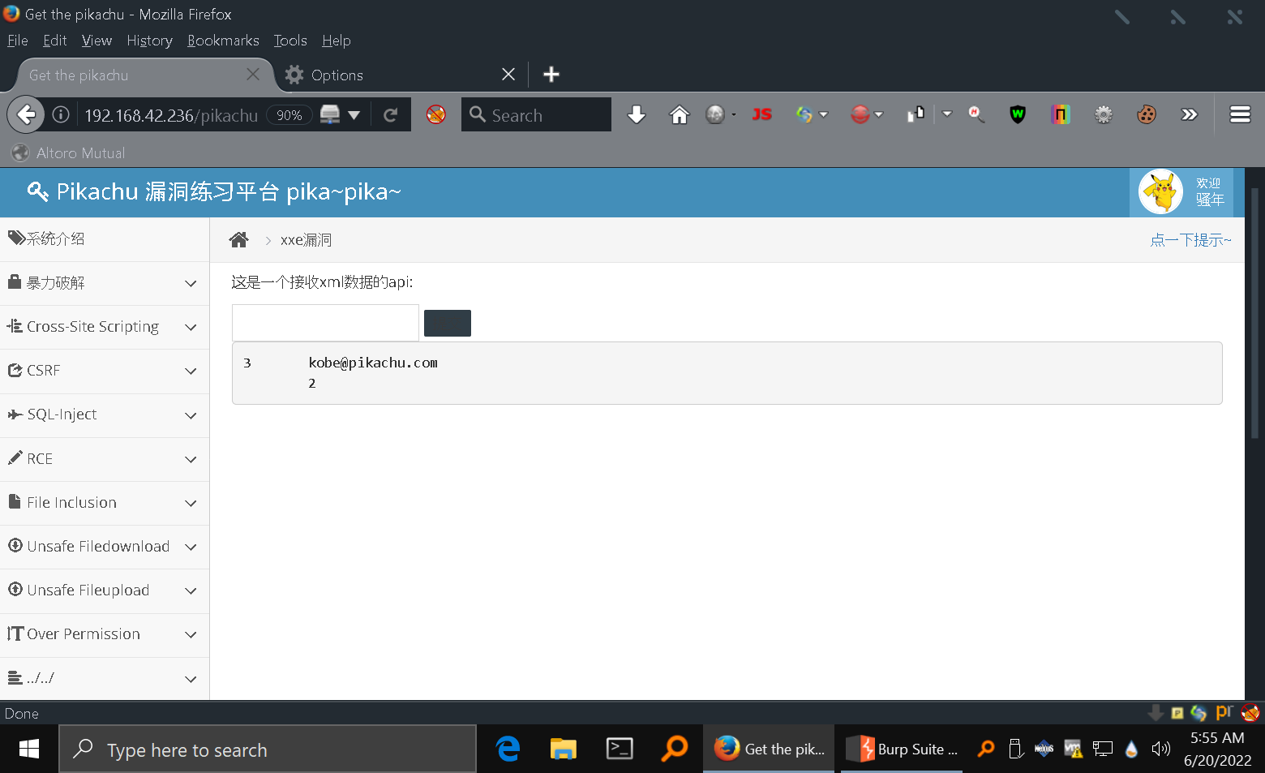The image size is (1265, 773).
Task: Open the proxy selector dropdown arrow
Action: coord(354,115)
